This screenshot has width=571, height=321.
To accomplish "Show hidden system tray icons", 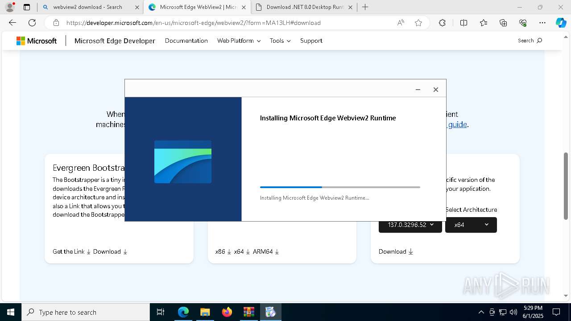I will (x=481, y=312).
